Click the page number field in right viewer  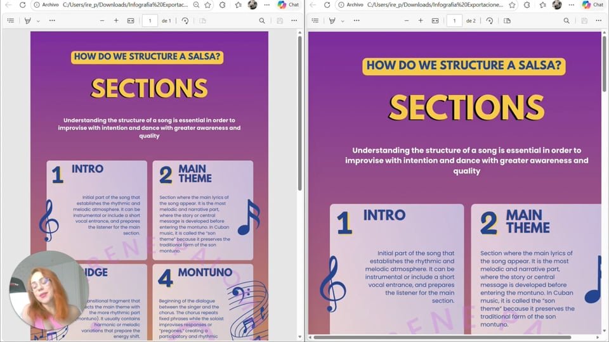[454, 20]
